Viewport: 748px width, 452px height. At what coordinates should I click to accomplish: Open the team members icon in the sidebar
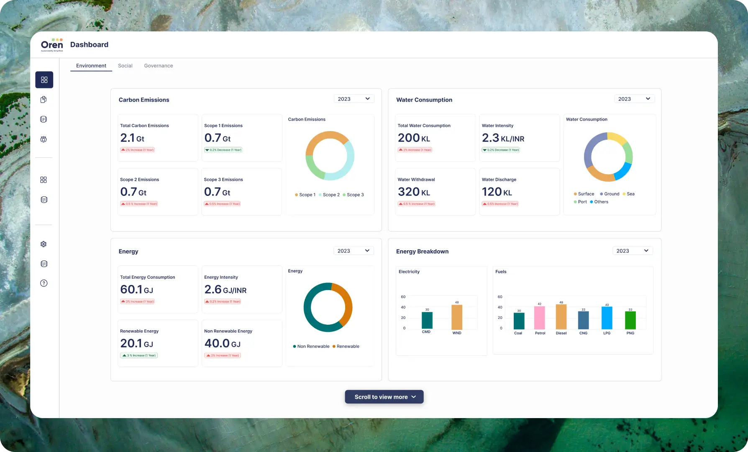44,139
